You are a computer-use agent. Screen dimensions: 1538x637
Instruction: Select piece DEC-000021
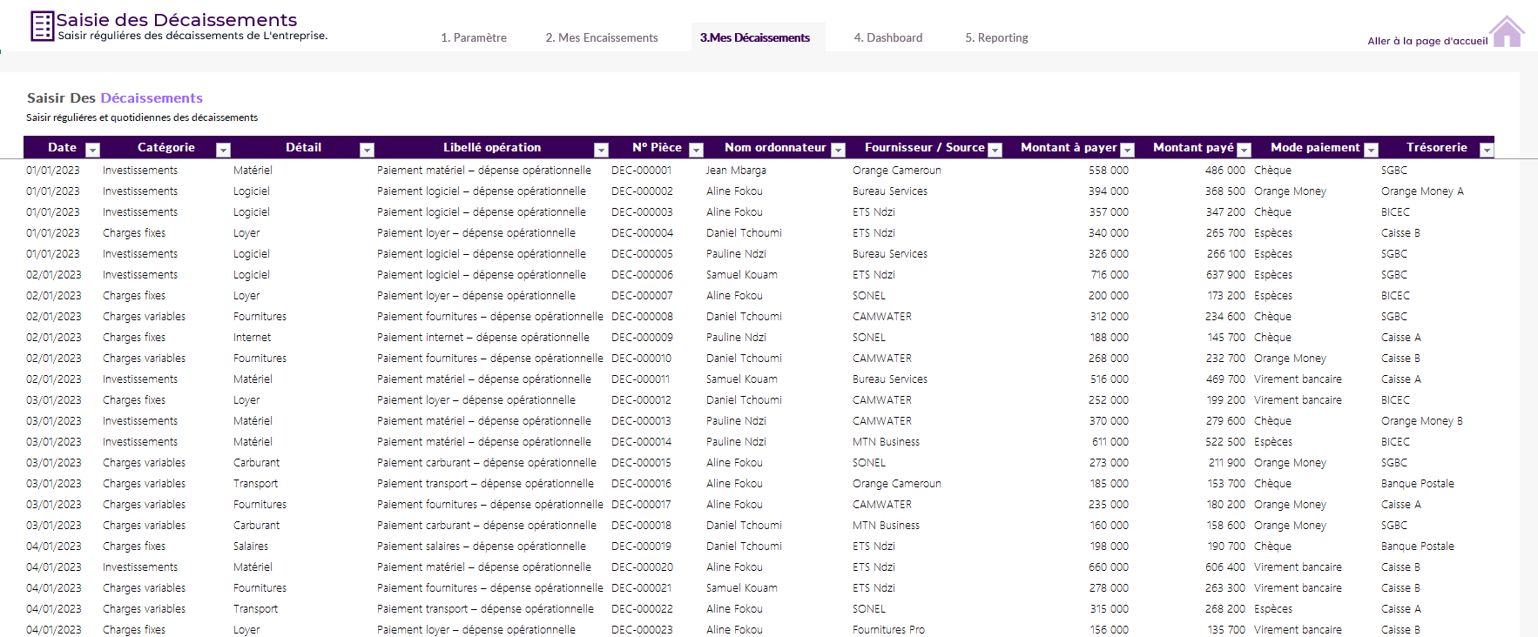tap(642, 588)
